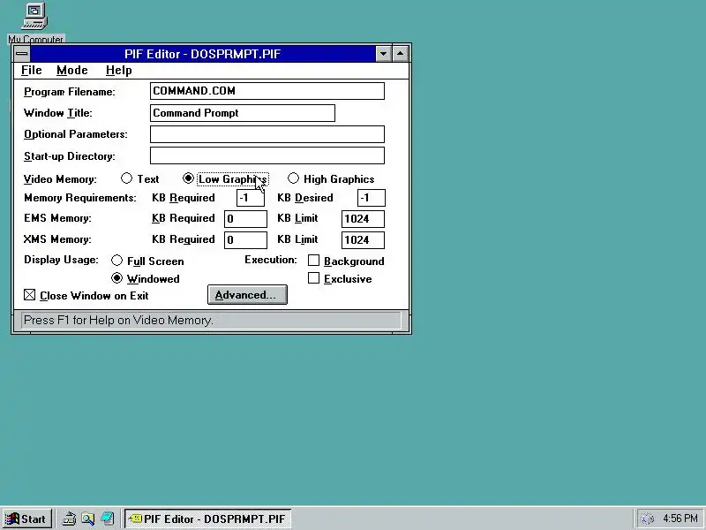Screen dimensions: 706x530
Task: Click Memory Requirements KB Desired field
Action: click(x=371, y=198)
